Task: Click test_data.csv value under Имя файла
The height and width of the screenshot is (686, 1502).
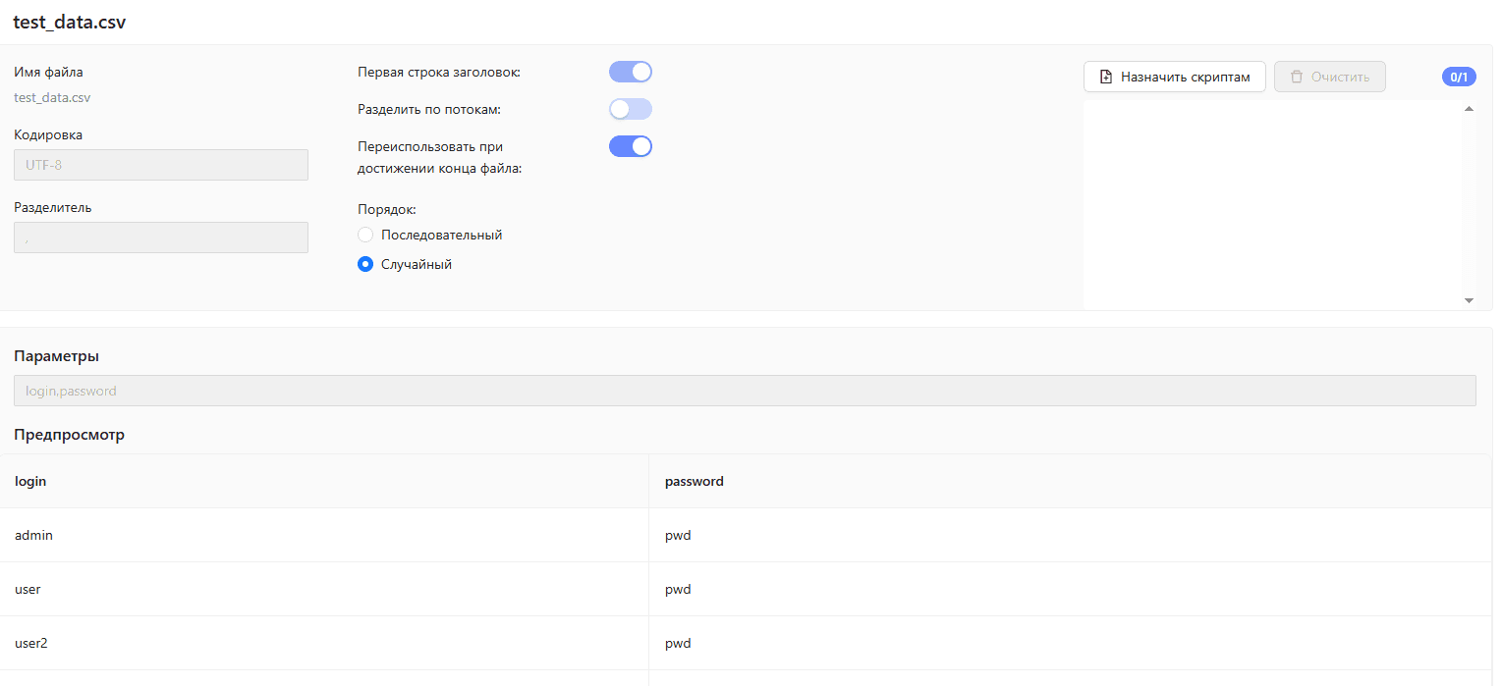Action: pos(52,97)
